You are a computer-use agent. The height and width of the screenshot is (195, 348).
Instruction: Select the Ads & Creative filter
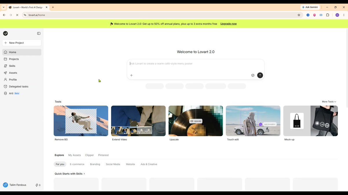click(x=149, y=164)
